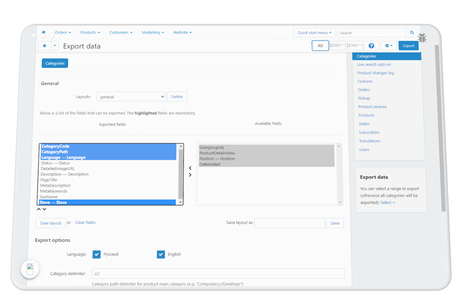Click the Save layout as input field

(290, 223)
